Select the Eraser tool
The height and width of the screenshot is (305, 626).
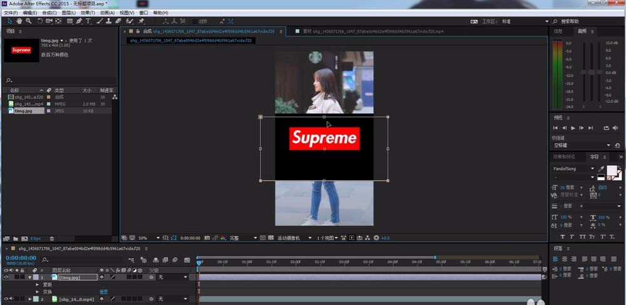tap(118, 21)
